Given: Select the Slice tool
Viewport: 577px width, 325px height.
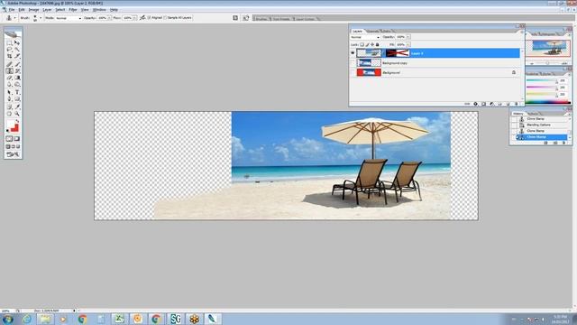Looking at the screenshot, I should click(17, 56).
